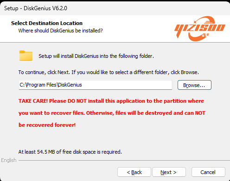Click 'At least 54.5 MB' disk space text
Viewport: 230px width, 181px height.
pyautogui.click(x=70, y=152)
